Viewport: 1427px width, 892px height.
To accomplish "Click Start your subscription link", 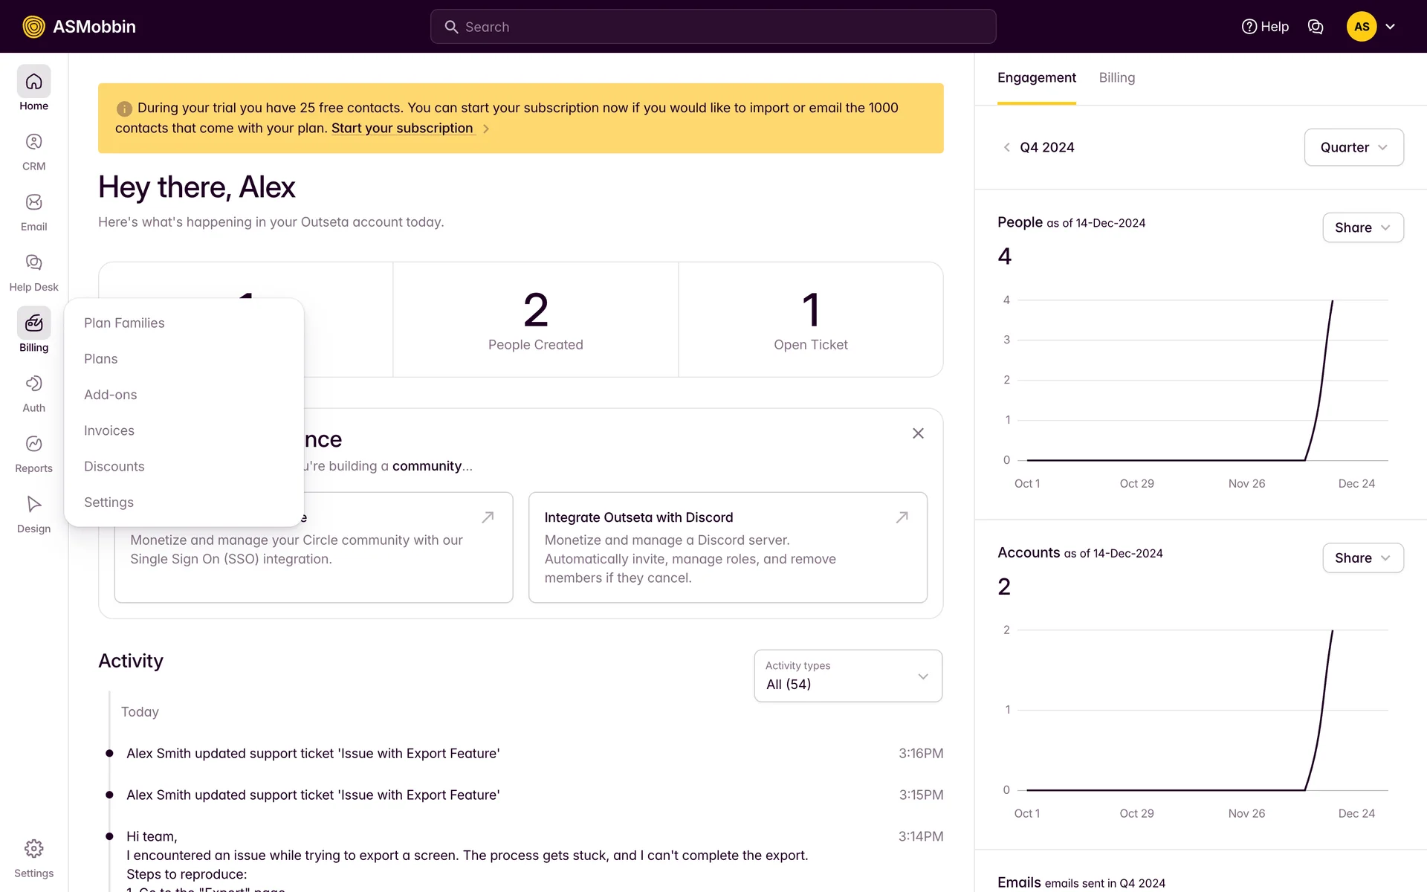I will (402, 129).
